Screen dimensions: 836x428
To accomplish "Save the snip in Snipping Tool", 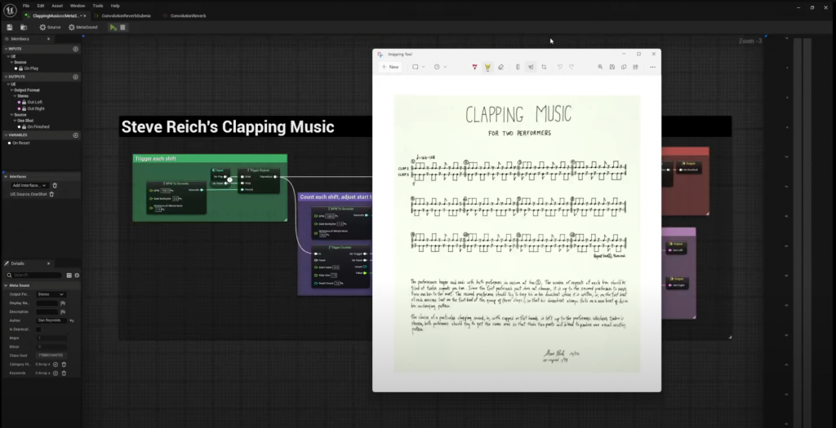I will (612, 67).
